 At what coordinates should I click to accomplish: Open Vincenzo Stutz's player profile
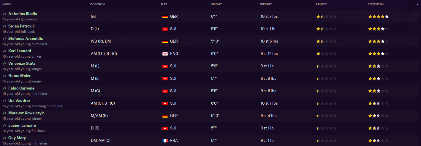point(22,64)
